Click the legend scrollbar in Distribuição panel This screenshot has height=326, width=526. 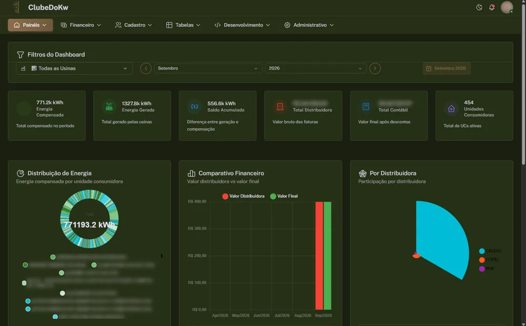[x=161, y=256]
